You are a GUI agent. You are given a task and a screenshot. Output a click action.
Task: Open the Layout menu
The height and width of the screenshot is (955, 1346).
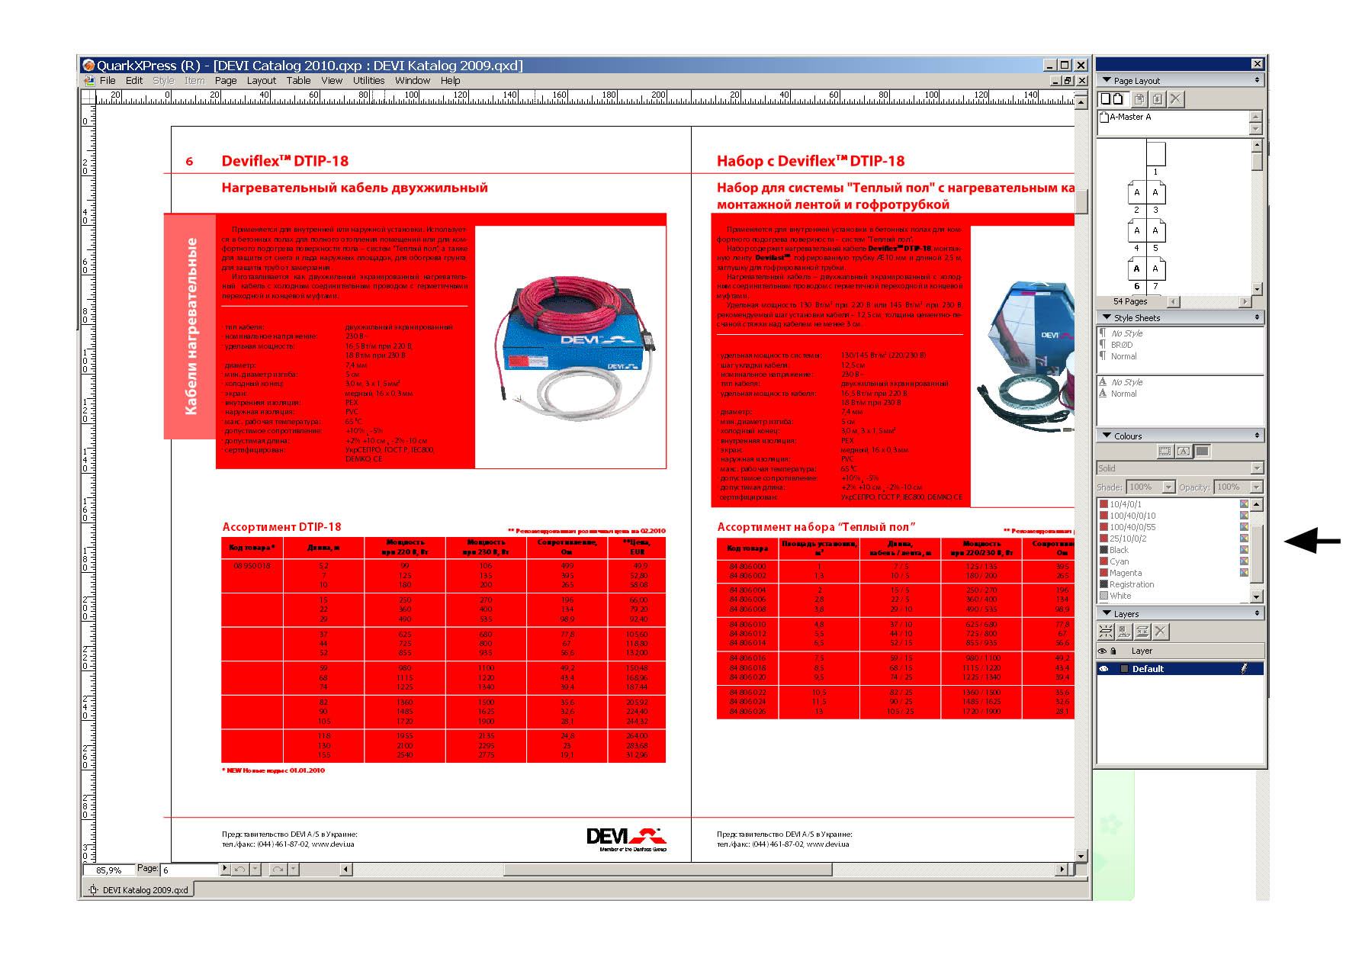262,80
